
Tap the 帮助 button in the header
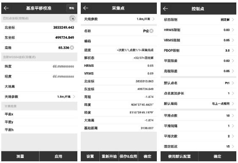(x=71, y=8)
